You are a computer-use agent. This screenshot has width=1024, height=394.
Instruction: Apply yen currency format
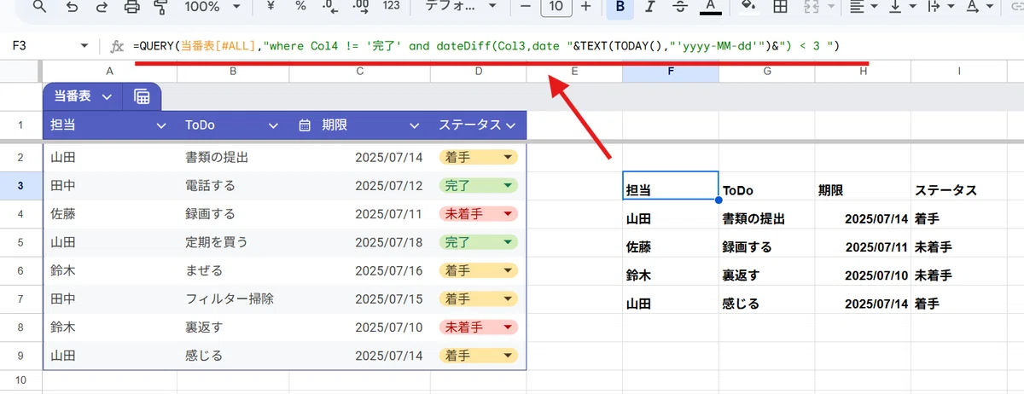click(270, 7)
